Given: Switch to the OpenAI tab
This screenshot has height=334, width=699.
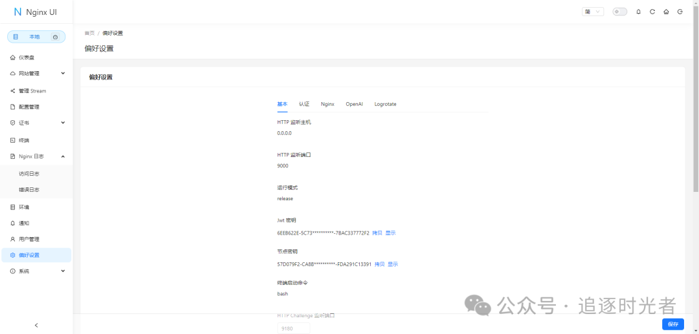Looking at the screenshot, I should pos(355,104).
